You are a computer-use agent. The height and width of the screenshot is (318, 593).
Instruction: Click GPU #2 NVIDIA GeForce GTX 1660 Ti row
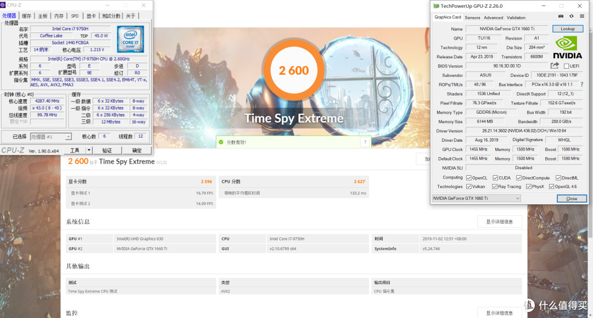[x=141, y=248]
